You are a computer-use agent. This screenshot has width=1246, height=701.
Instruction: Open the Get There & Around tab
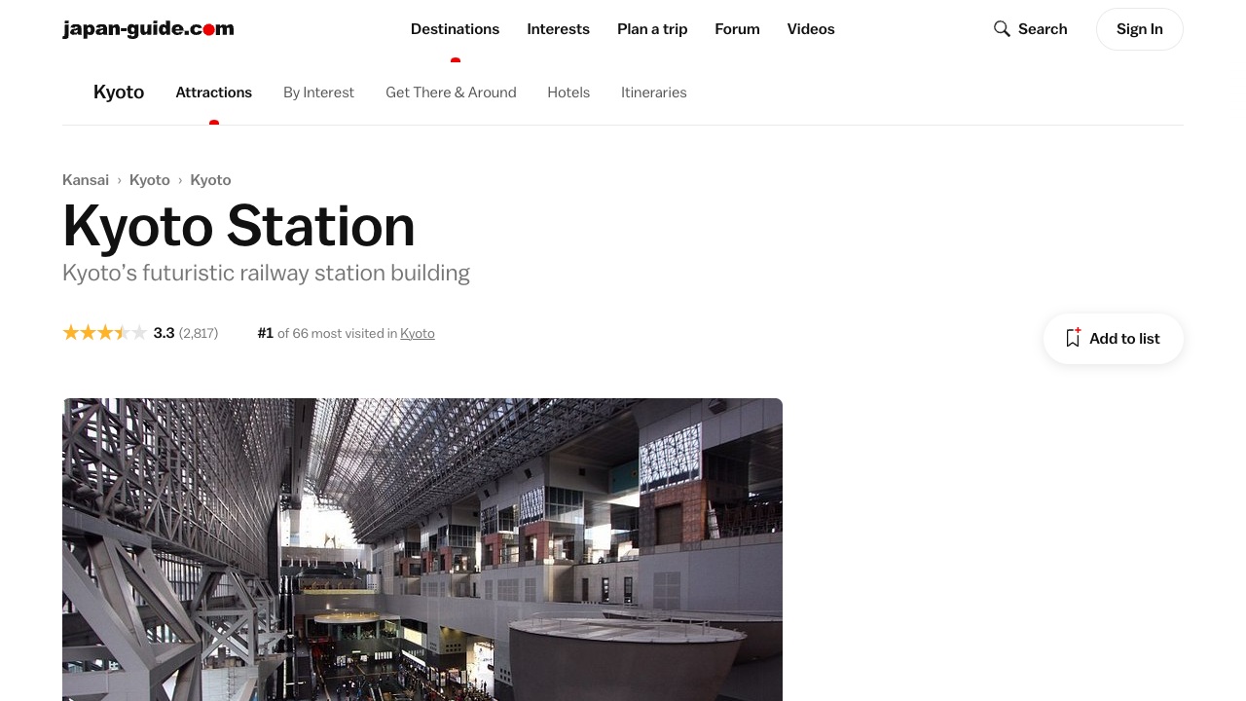[x=451, y=92]
